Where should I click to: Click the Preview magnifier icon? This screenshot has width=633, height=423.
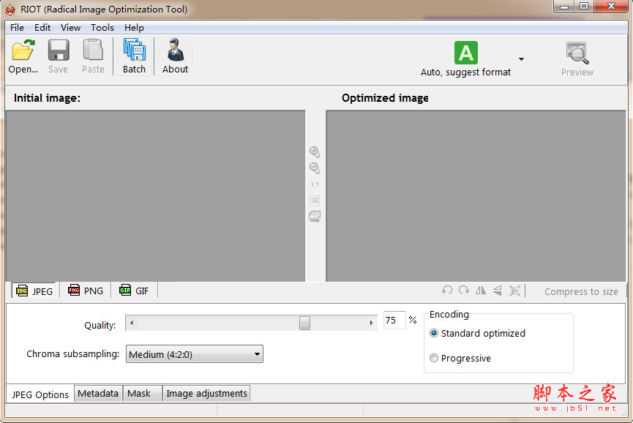click(577, 53)
